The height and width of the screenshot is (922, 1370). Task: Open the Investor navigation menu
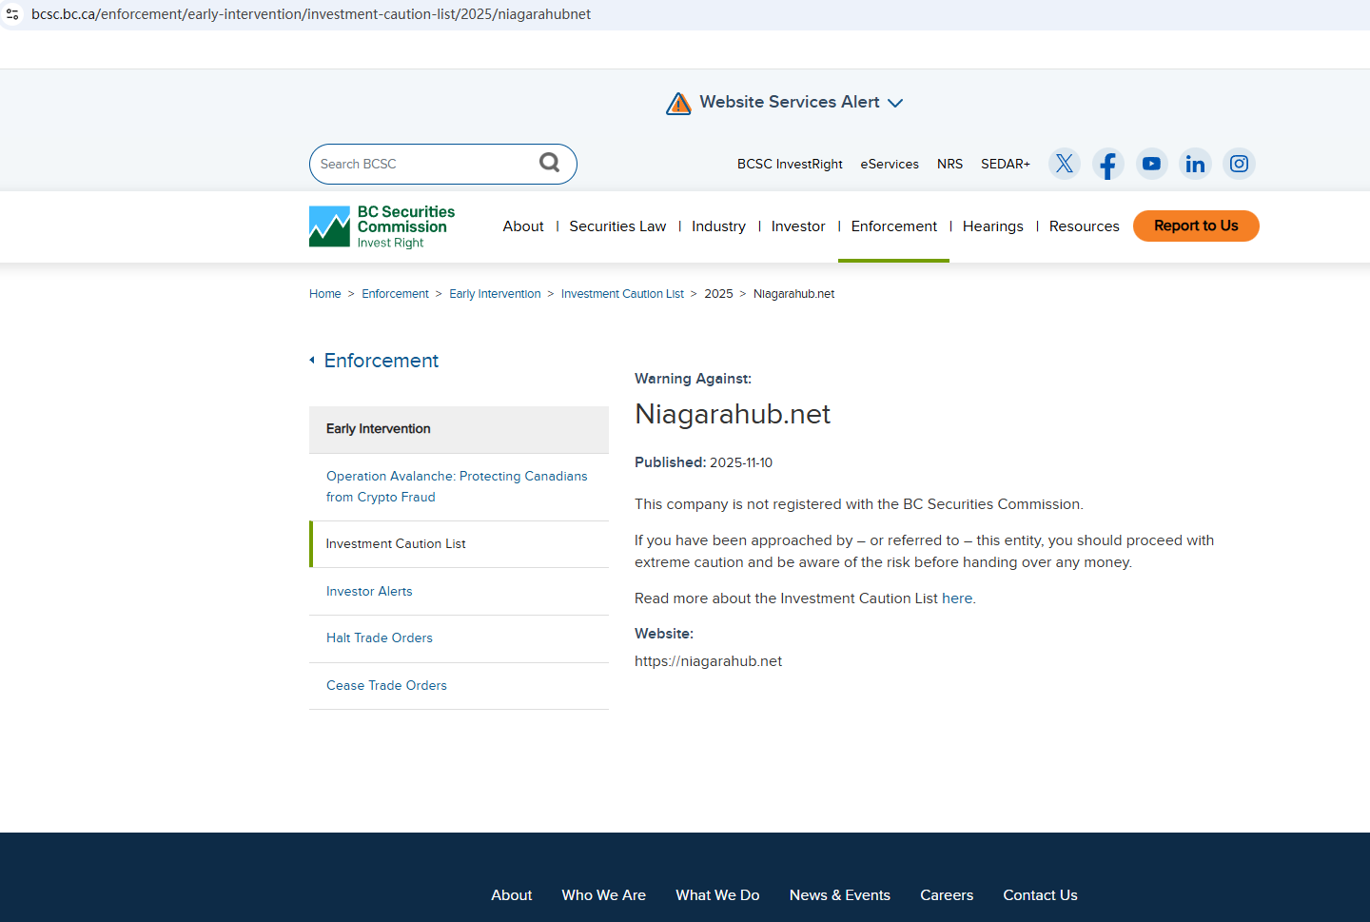(797, 226)
